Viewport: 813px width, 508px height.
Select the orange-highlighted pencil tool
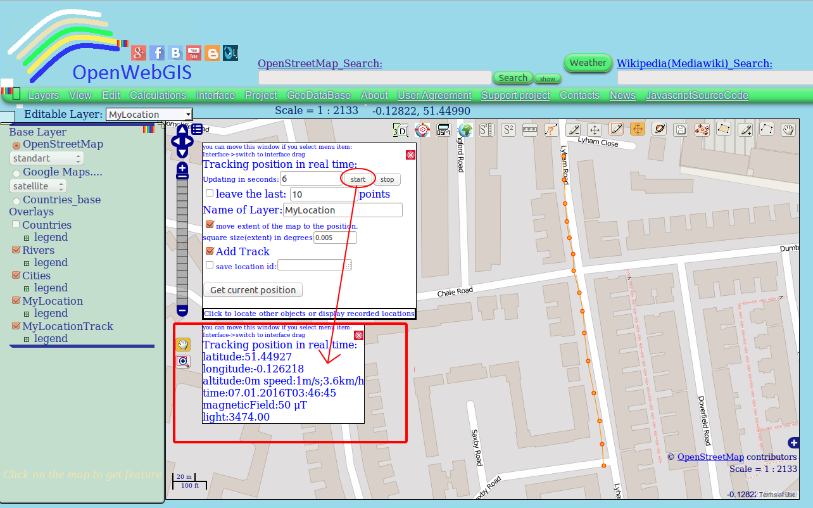pos(616,130)
